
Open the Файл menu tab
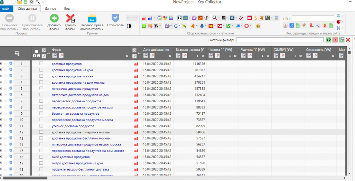pos(6,8)
